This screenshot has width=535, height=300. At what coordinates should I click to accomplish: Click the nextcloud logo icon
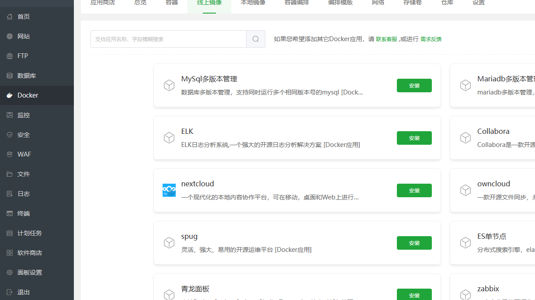tap(169, 190)
